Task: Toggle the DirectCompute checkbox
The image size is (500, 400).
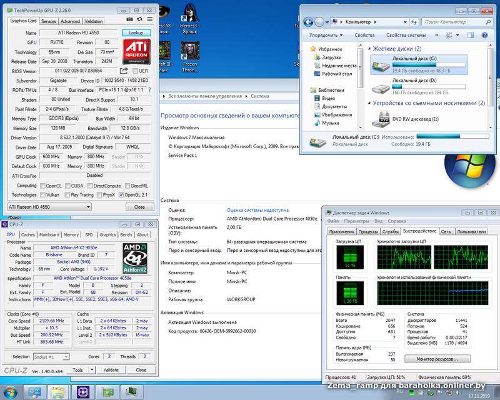Action: pyautogui.click(x=90, y=186)
